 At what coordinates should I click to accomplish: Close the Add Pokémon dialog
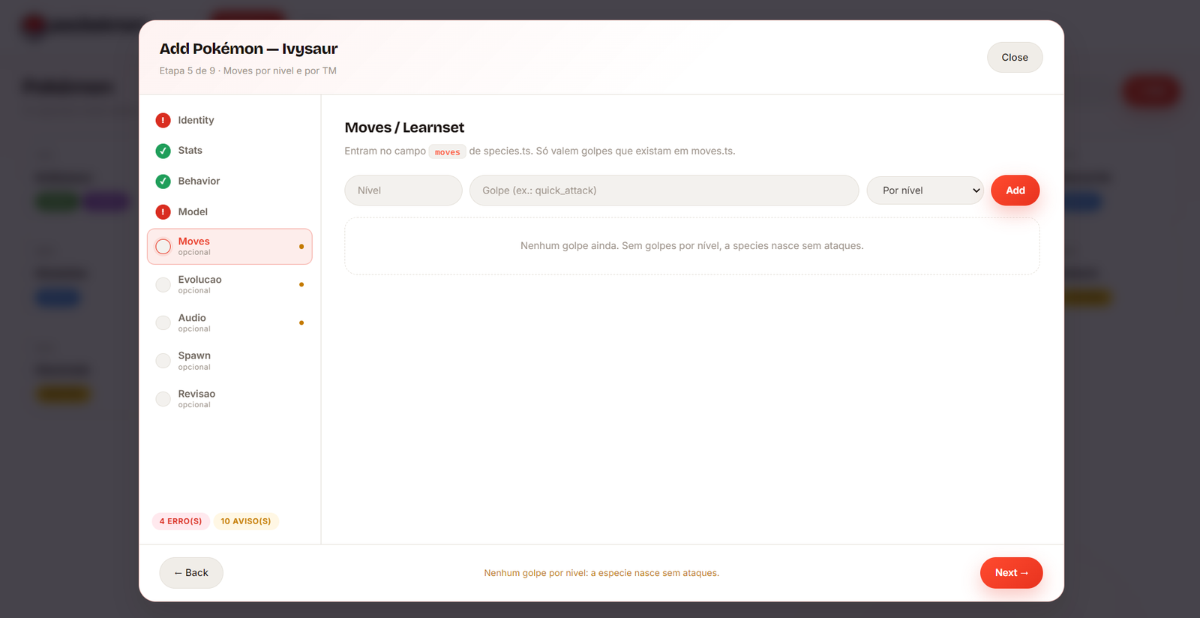tap(1015, 58)
